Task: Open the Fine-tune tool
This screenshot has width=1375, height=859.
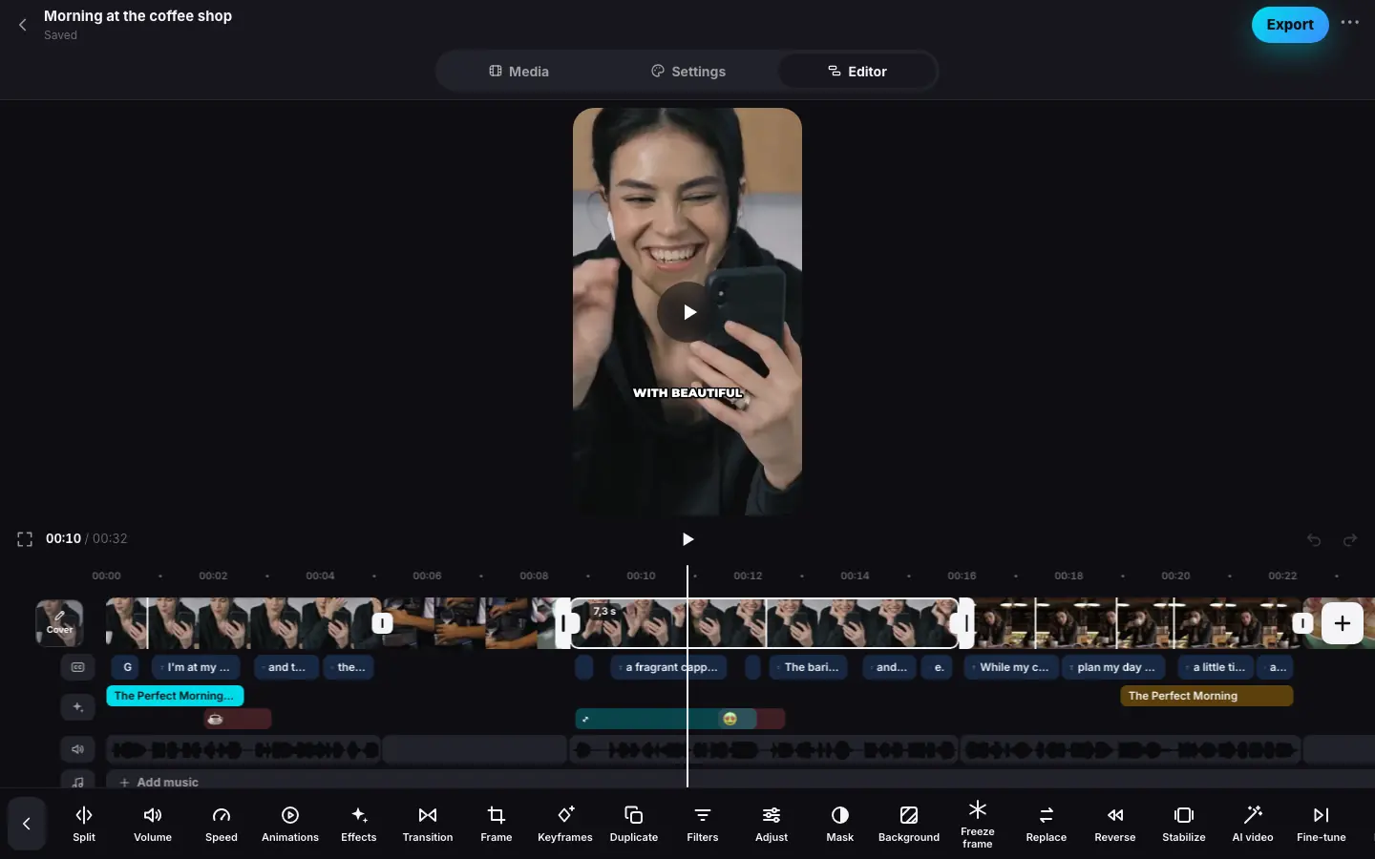Action: click(x=1322, y=824)
